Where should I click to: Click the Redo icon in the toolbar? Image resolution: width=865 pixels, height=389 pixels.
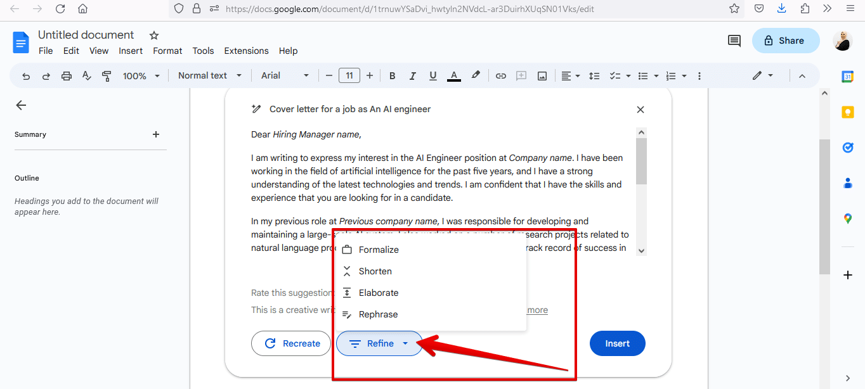[x=46, y=76]
